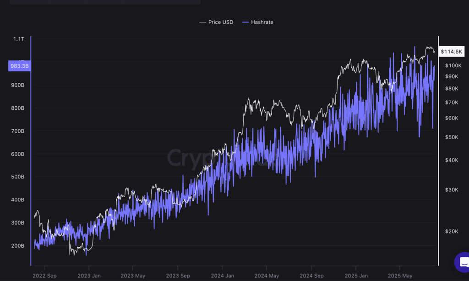Click the 2024 May date label
469x281 pixels.
(x=267, y=276)
